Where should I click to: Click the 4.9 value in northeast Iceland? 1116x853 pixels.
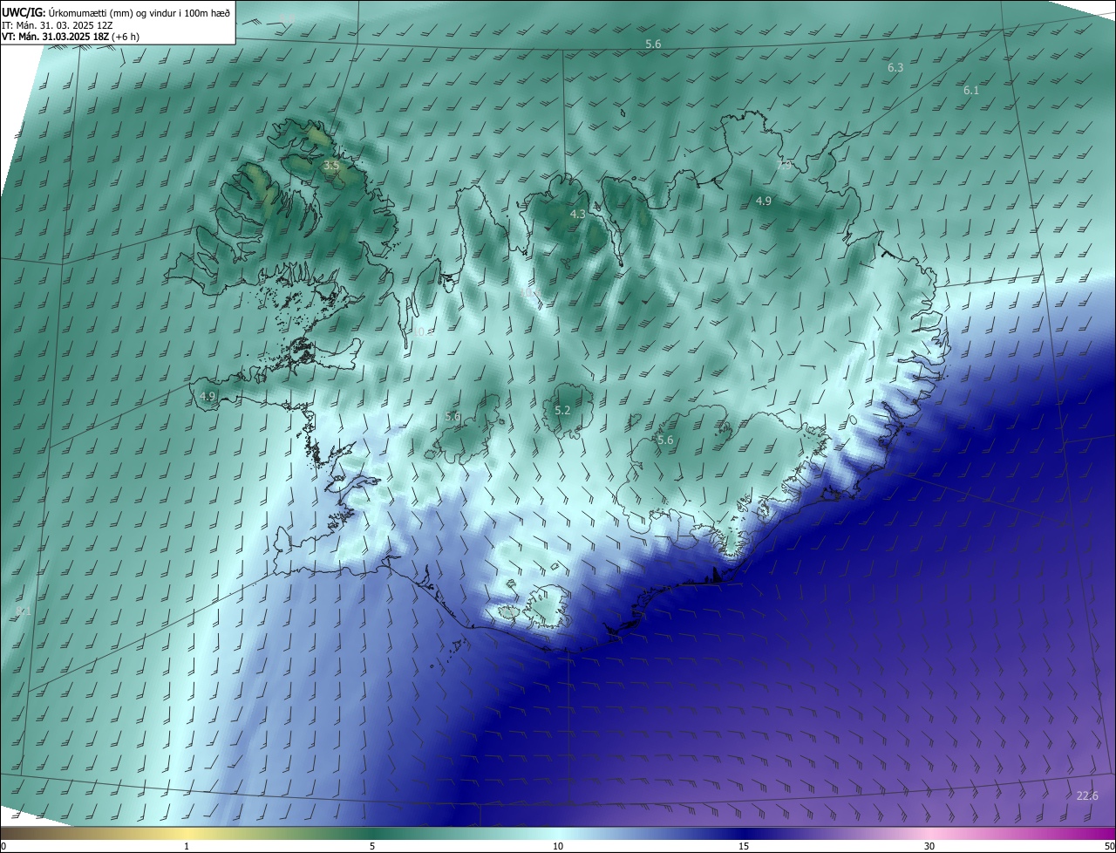click(763, 201)
